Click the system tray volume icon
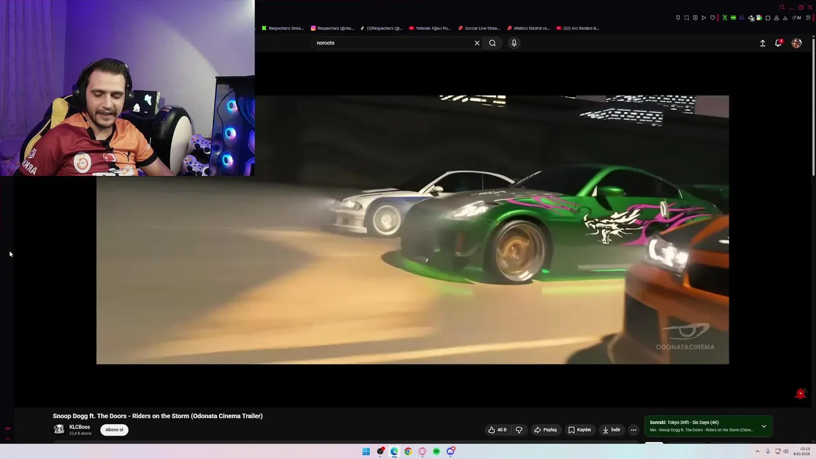The width and height of the screenshot is (816, 459). click(x=785, y=451)
